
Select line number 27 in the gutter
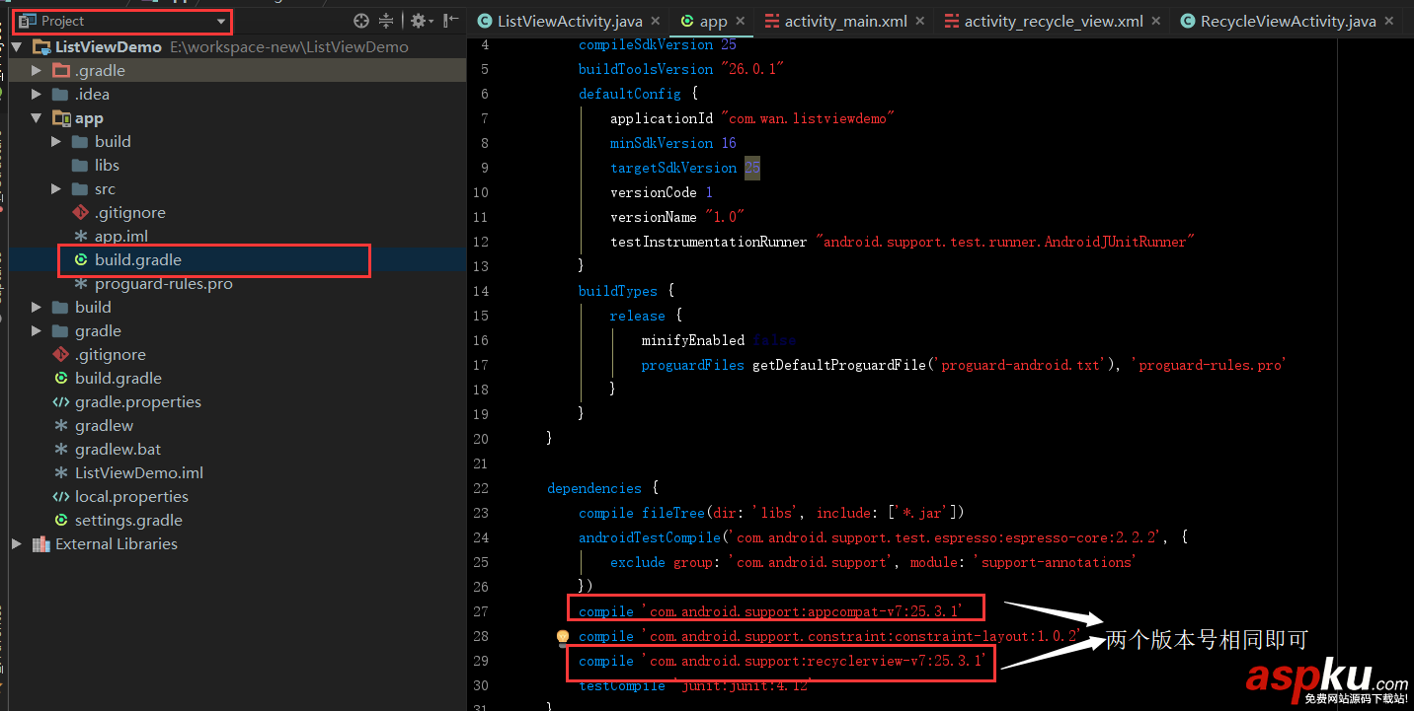(x=481, y=610)
